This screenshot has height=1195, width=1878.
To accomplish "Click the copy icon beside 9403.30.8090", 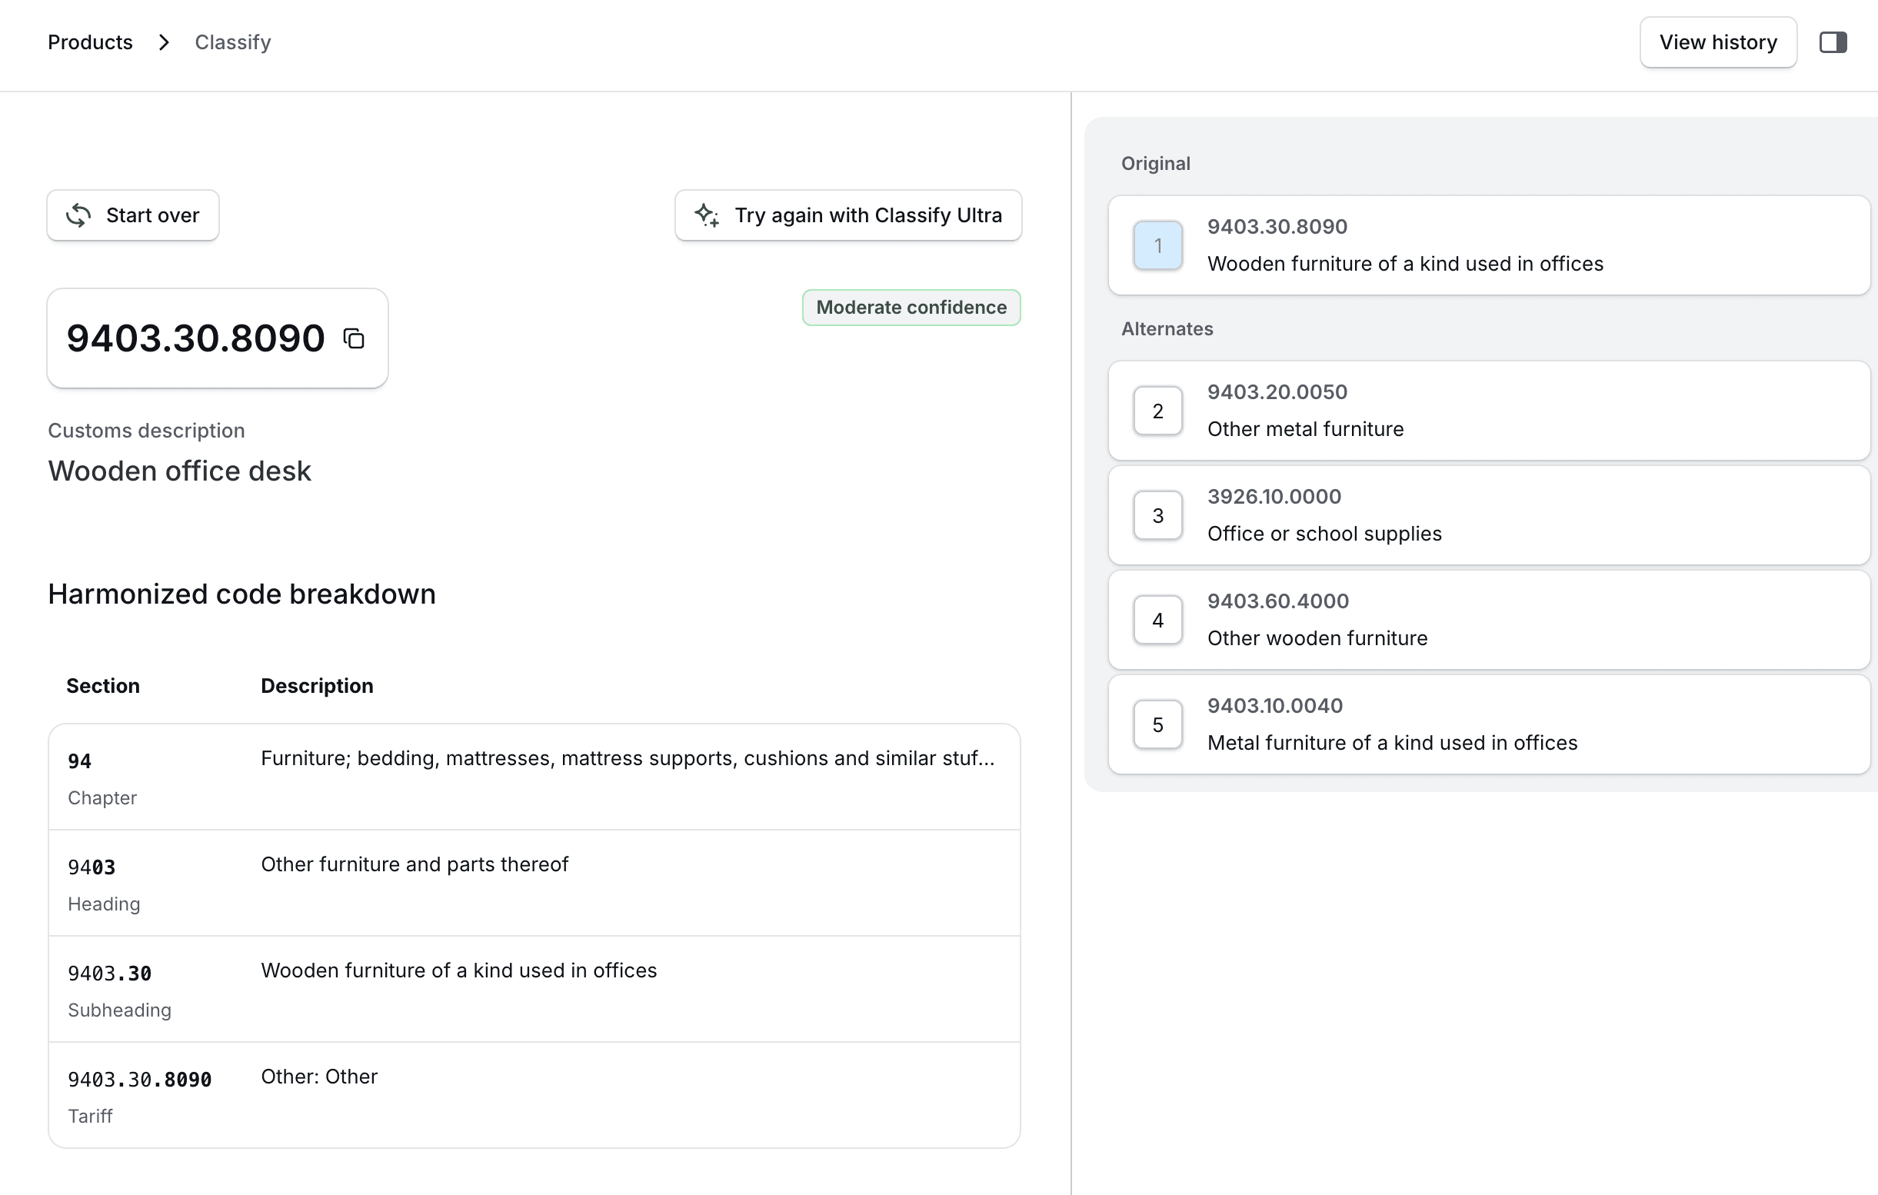I will coord(354,338).
